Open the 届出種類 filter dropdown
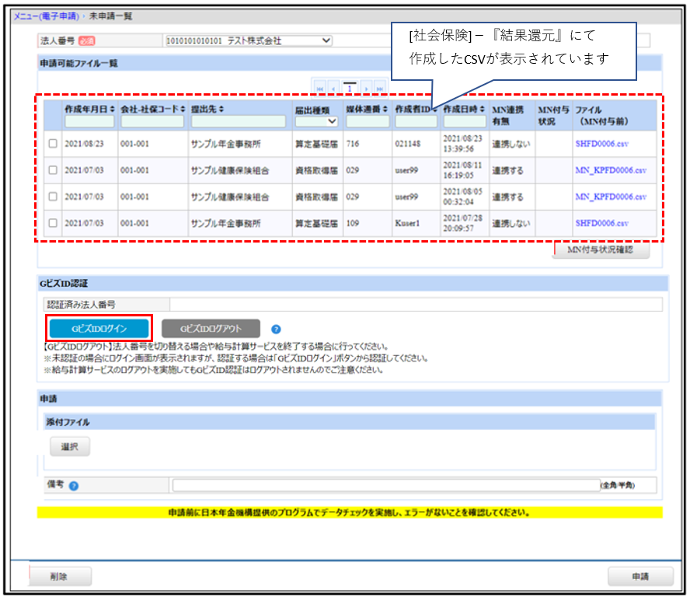690x597 pixels. pyautogui.click(x=316, y=121)
